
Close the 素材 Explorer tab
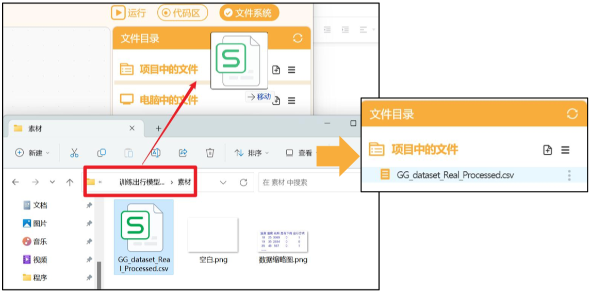(x=132, y=128)
